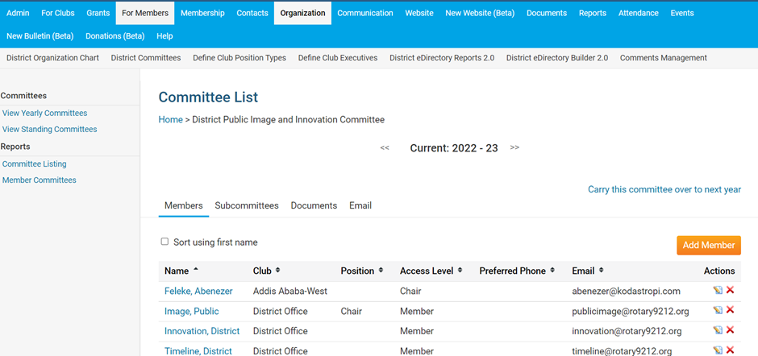Edit the Image, Public member row
The height and width of the screenshot is (356, 758).
pos(718,311)
